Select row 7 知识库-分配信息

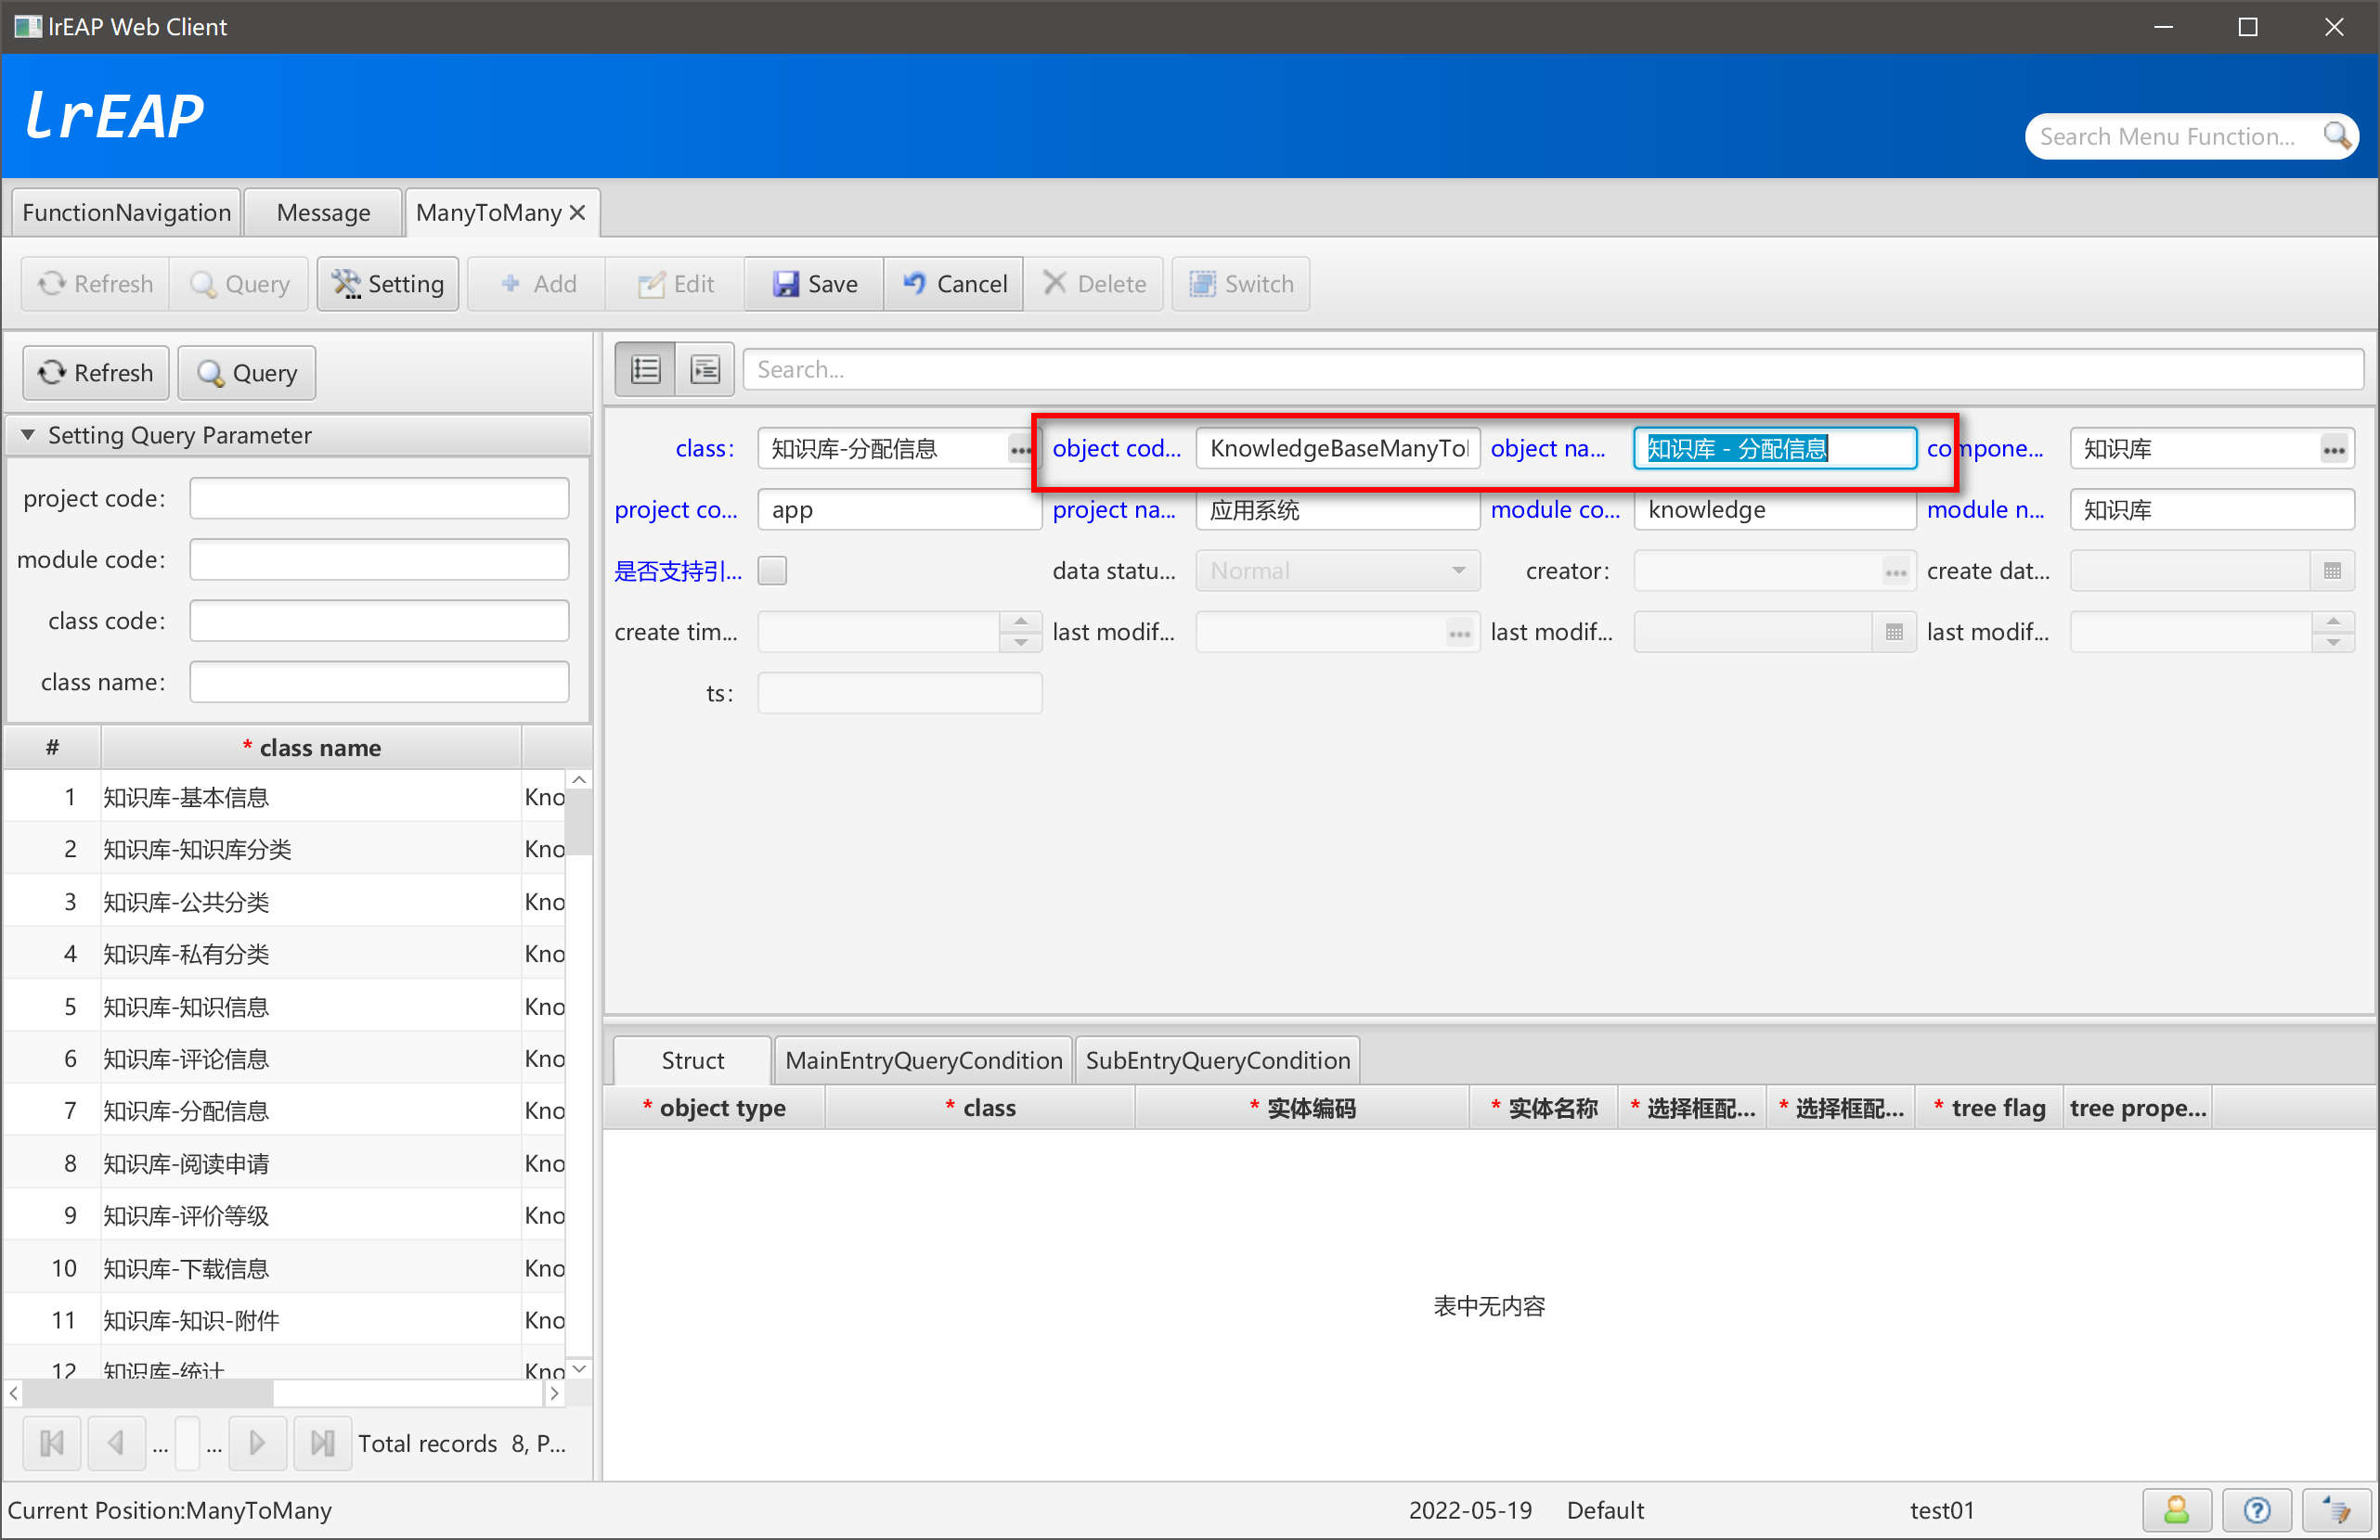[x=285, y=1111]
